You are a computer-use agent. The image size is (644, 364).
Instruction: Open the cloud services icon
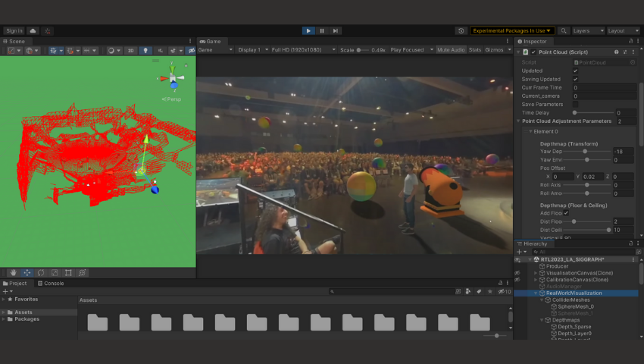[x=33, y=31]
